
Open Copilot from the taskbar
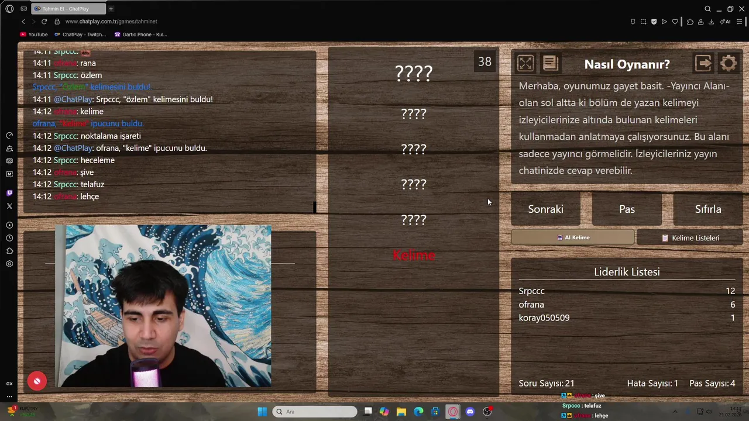tap(384, 412)
